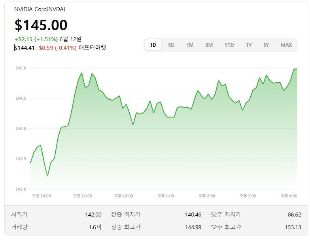The width and height of the screenshot is (310, 243).
Task: Click the 거래량 label
Action: click(x=19, y=227)
